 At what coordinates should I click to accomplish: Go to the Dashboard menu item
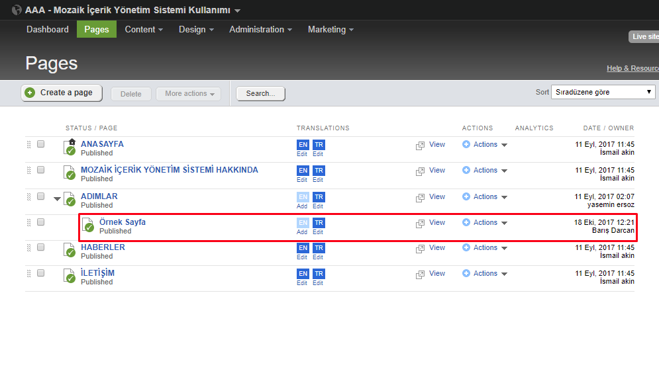(48, 29)
